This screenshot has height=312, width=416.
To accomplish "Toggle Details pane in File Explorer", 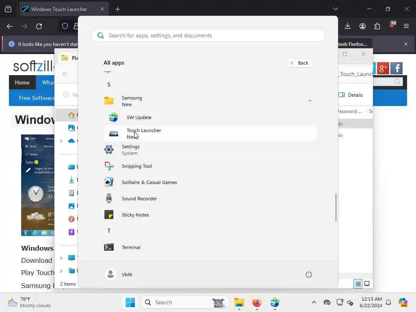I will [351, 95].
